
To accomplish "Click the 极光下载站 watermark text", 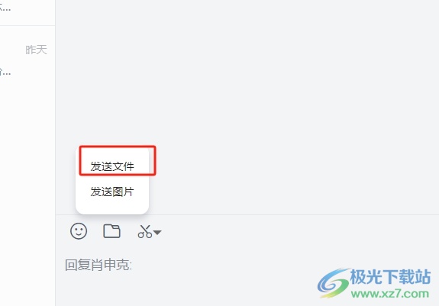I will [390, 277].
